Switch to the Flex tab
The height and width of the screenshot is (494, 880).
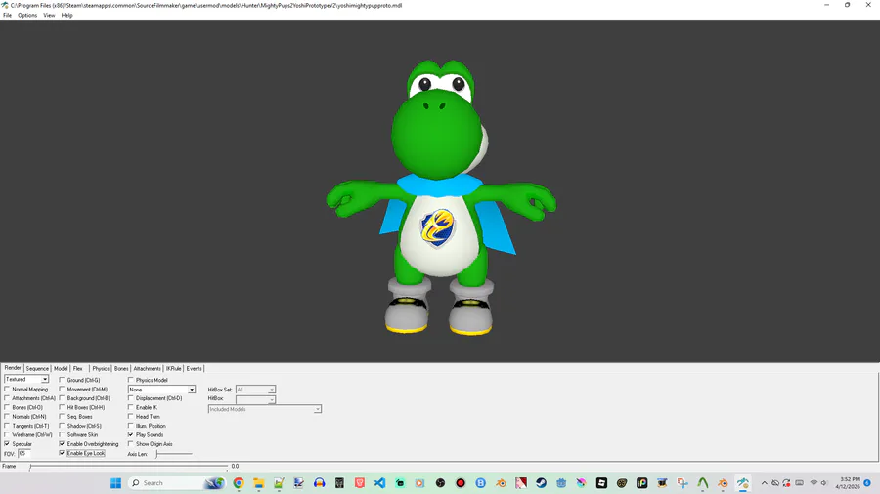(x=78, y=368)
